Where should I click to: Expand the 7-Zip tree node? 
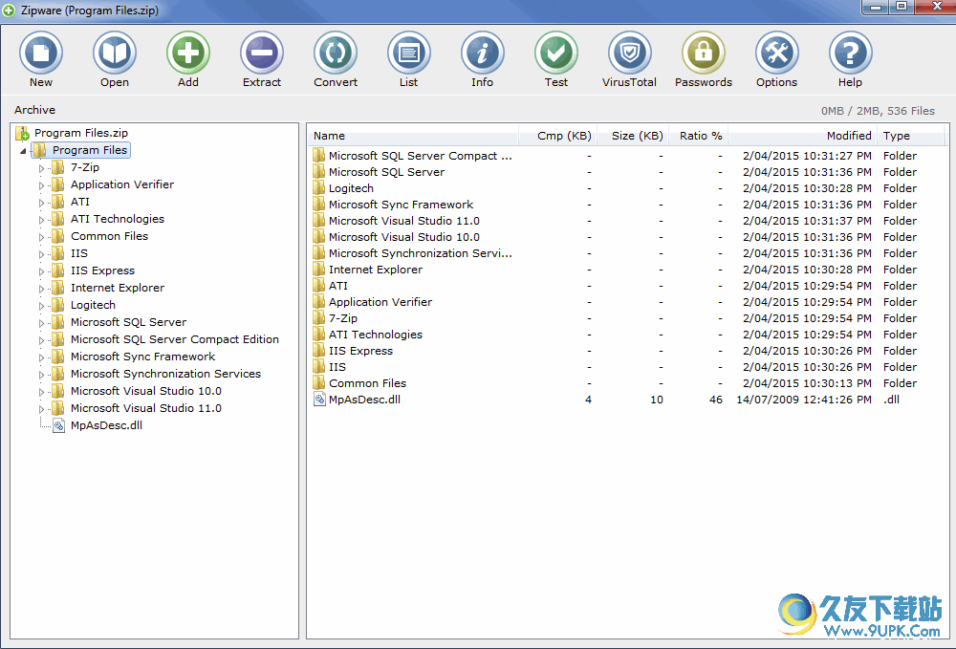(x=41, y=168)
